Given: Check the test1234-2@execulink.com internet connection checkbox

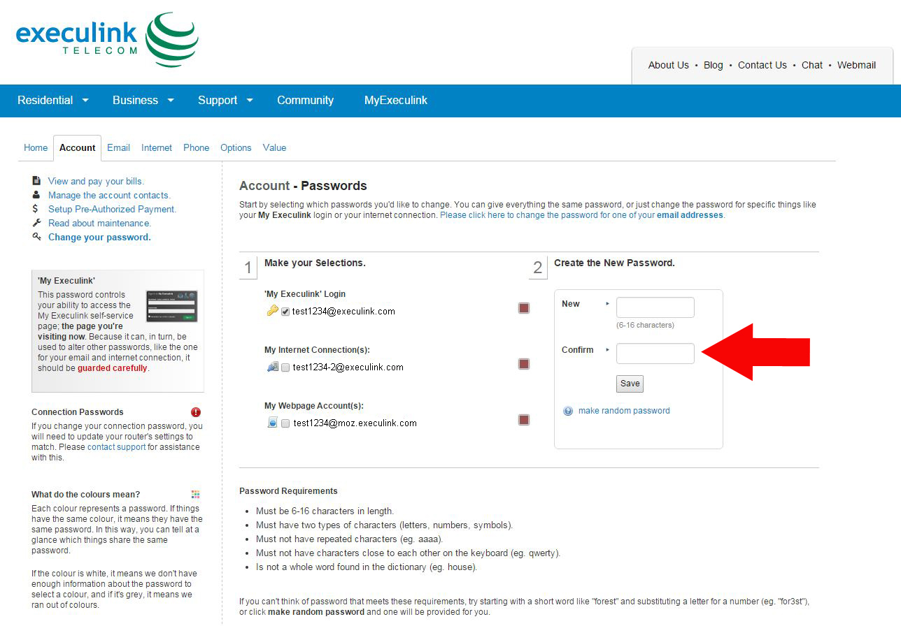Looking at the screenshot, I should tap(285, 367).
